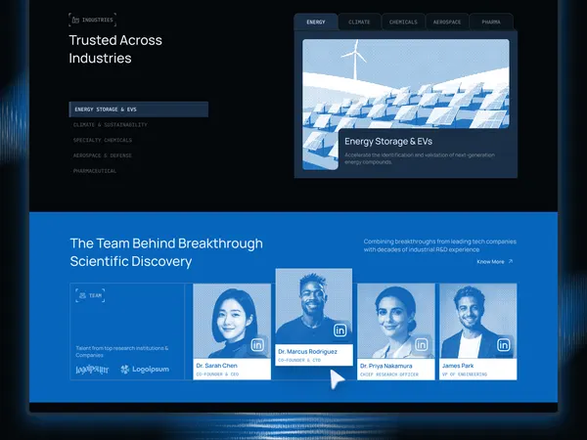Switch to the Aerospace tab
This screenshot has width=587, height=440.
[447, 22]
